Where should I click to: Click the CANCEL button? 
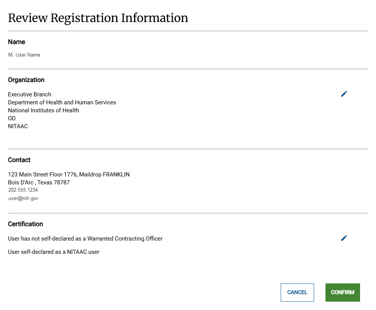pyautogui.click(x=297, y=292)
